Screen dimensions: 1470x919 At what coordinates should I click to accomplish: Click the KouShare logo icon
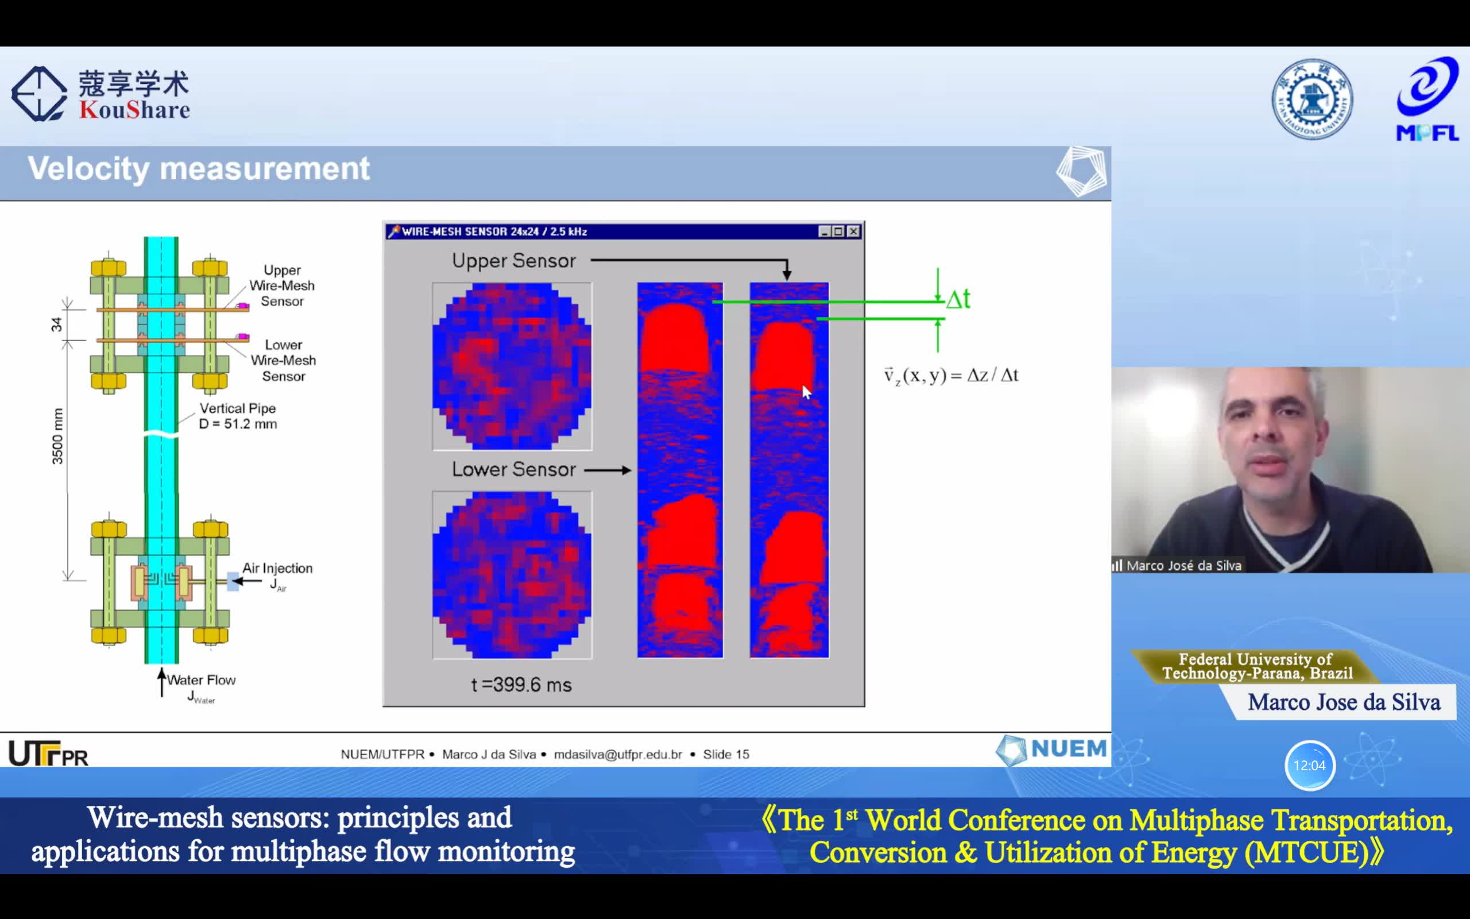(x=38, y=94)
